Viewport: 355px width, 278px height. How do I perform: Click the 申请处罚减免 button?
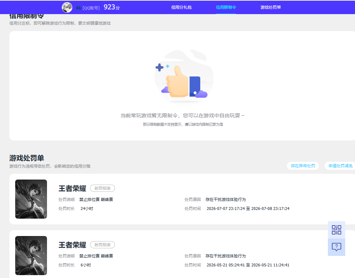pos(340,166)
